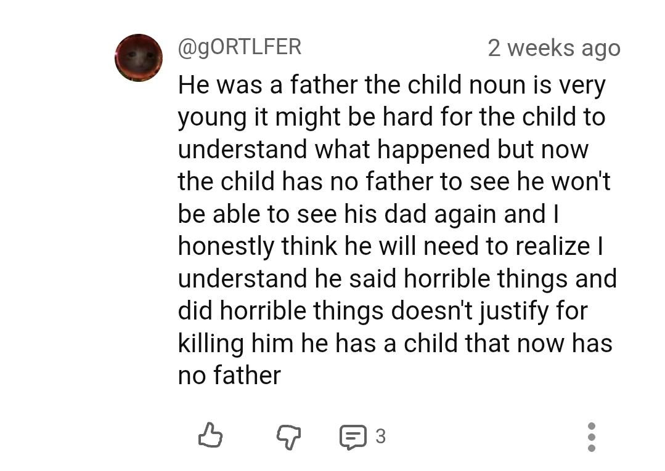This screenshot has width=665, height=471.
Task: Open replies via the speech bubble icon
Action: pyautogui.click(x=353, y=436)
